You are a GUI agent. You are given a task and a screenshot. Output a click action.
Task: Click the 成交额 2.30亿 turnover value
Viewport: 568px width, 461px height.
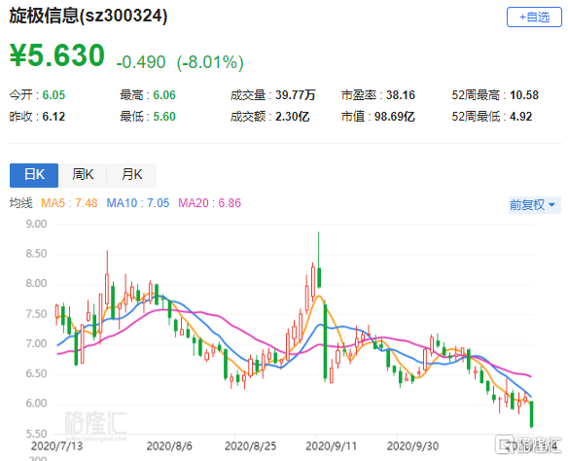(269, 117)
